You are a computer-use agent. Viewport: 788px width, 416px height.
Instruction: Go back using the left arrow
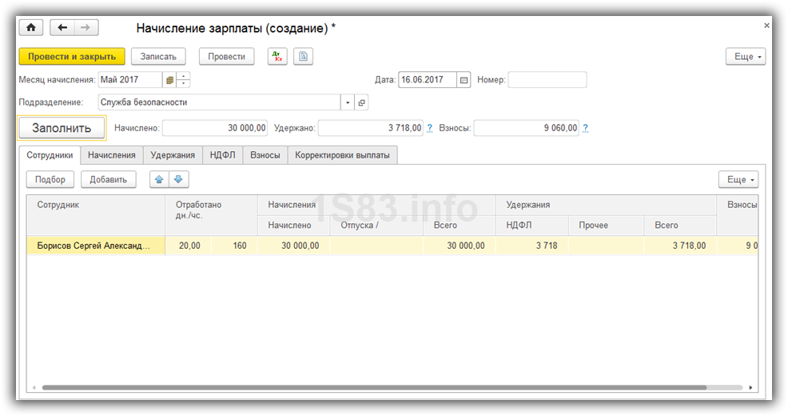point(62,28)
